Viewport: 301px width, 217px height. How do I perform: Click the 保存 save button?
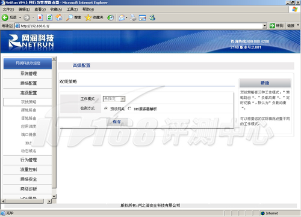click(x=117, y=122)
